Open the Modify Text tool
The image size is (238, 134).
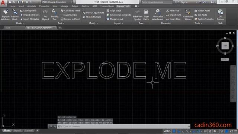tap(54, 15)
